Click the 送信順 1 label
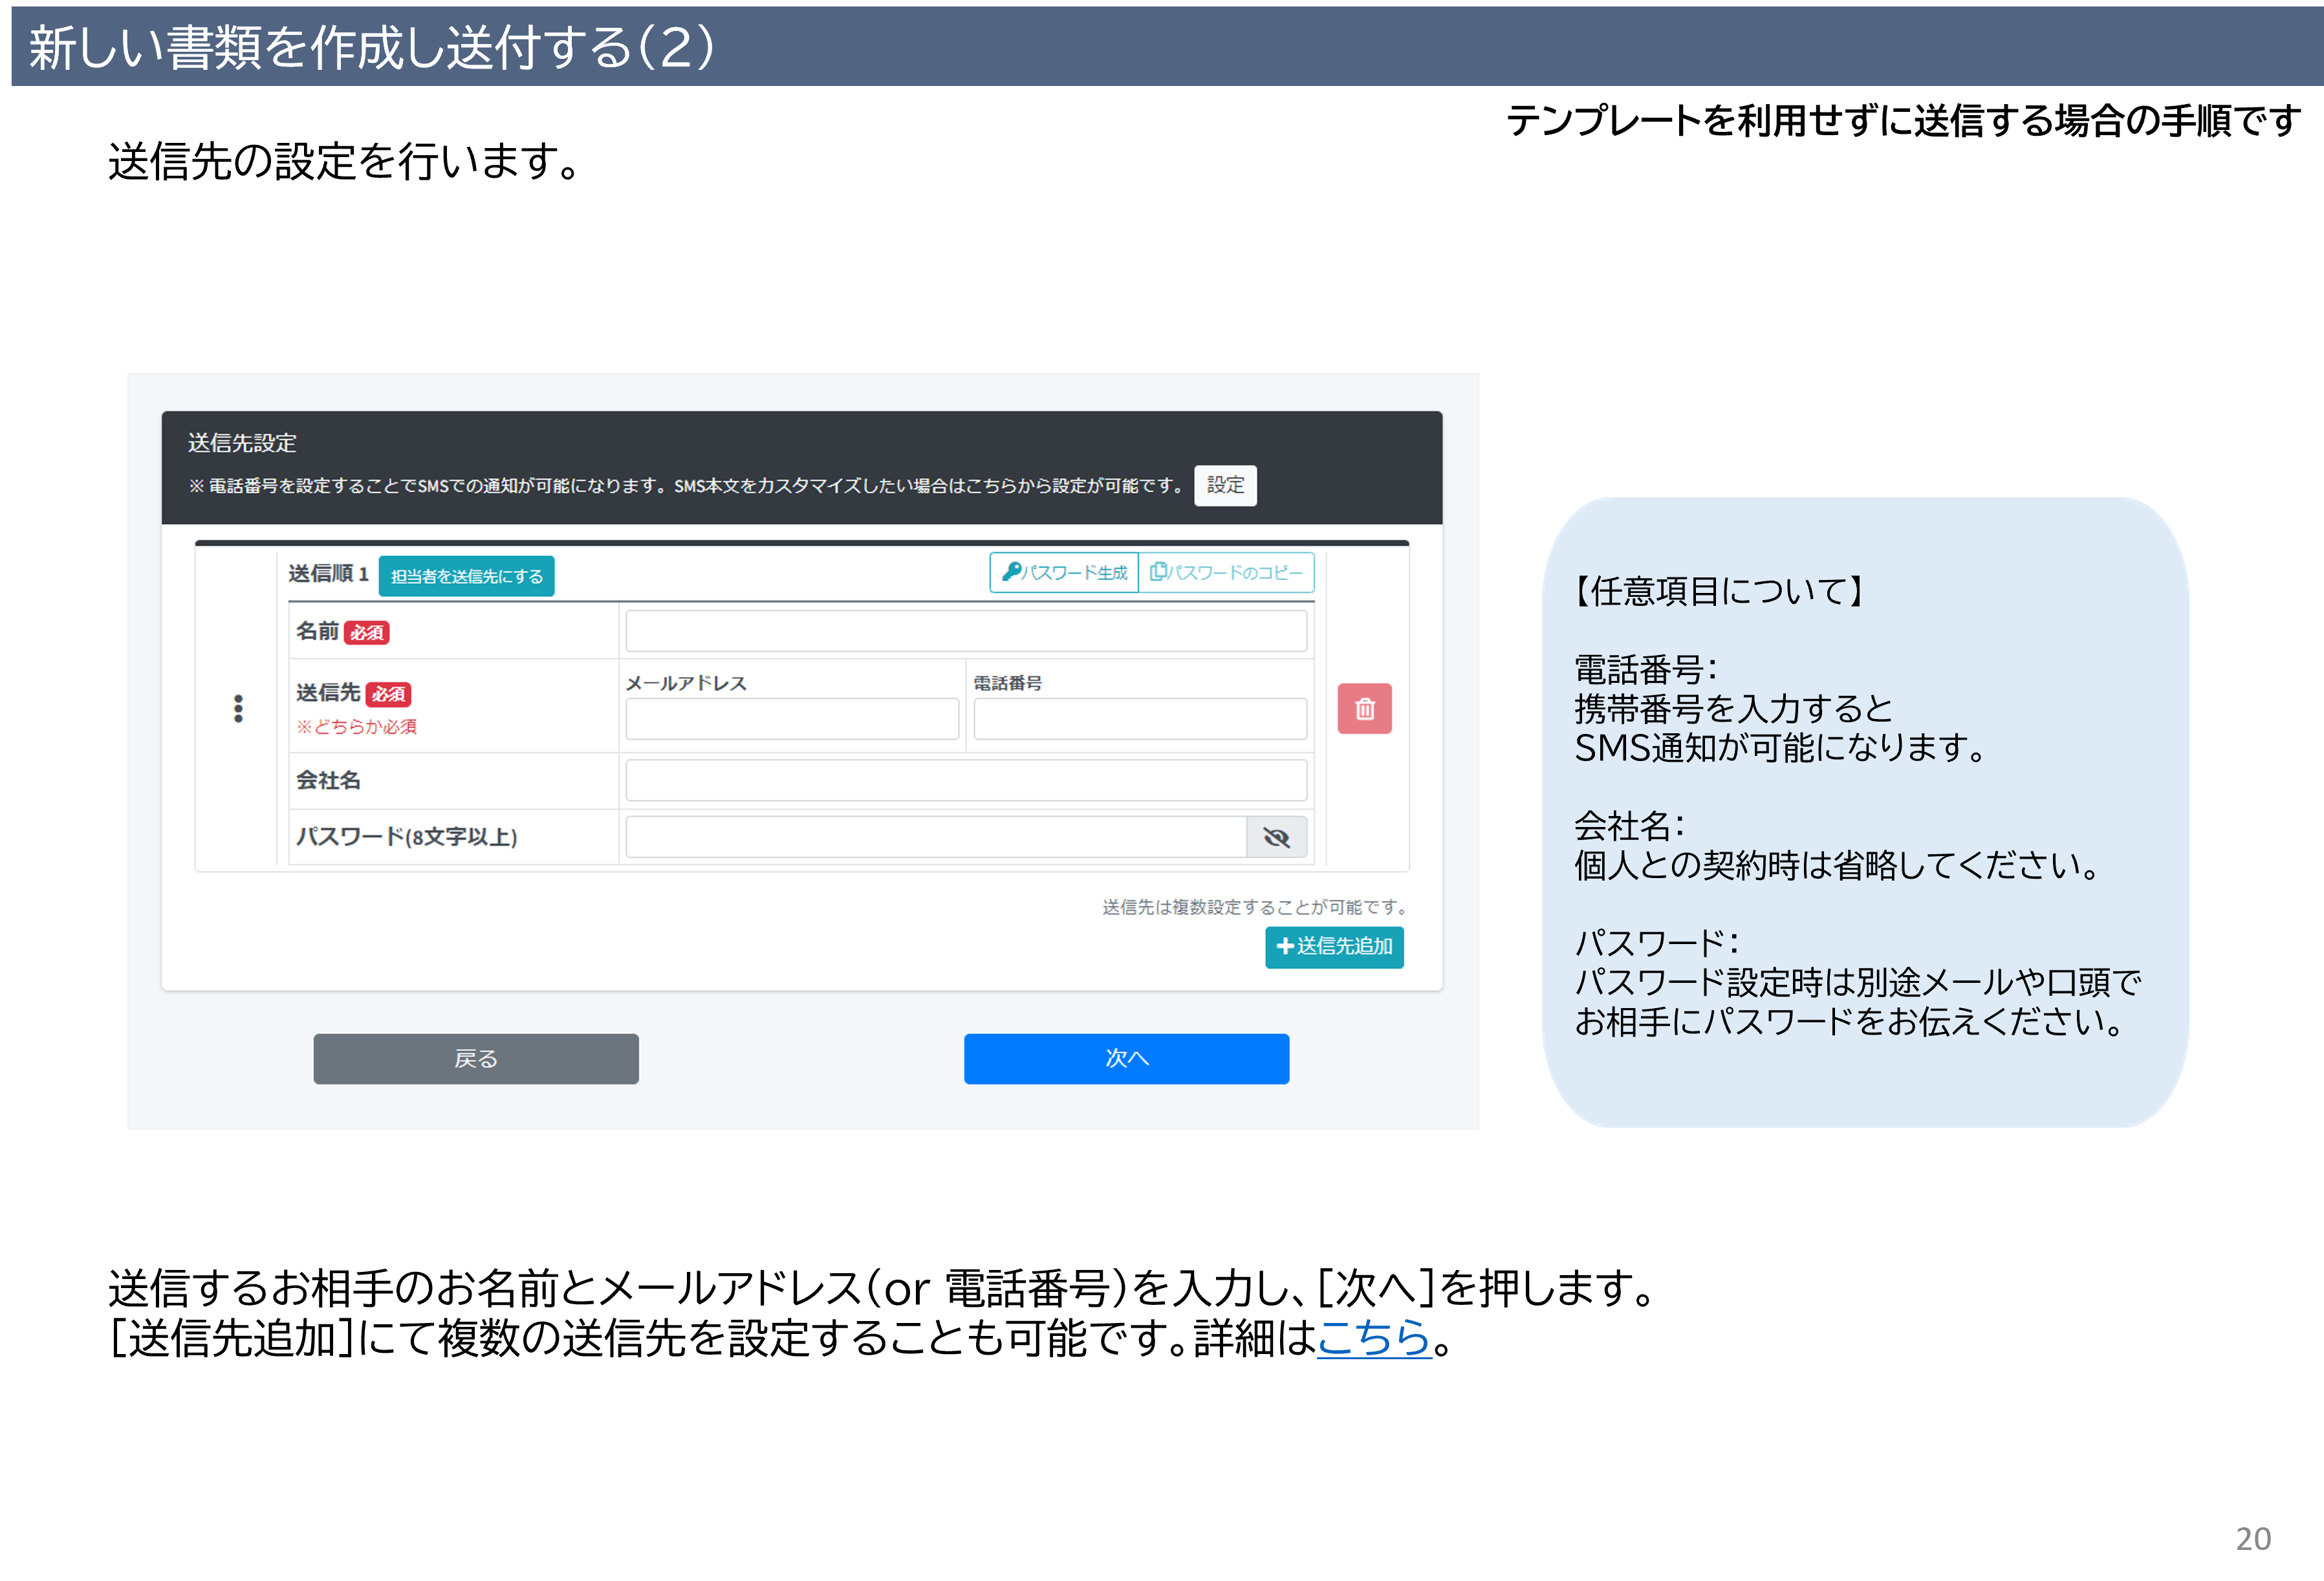Image resolution: width=2324 pixels, height=1581 pixels. [328, 574]
